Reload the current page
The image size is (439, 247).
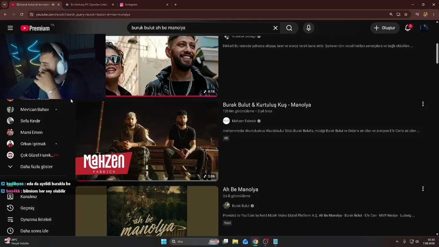pos(22,14)
